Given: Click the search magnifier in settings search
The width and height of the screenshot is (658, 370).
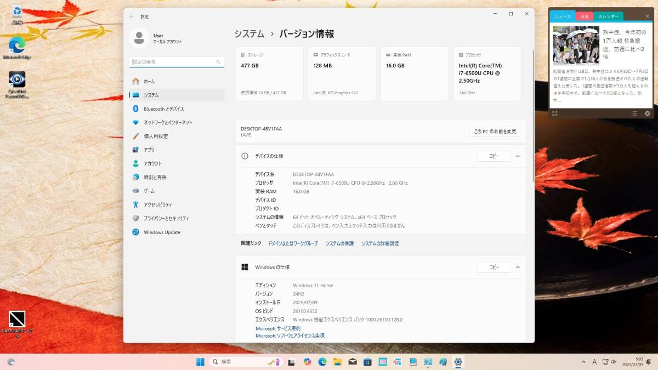Looking at the screenshot, I should pyautogui.click(x=218, y=62).
